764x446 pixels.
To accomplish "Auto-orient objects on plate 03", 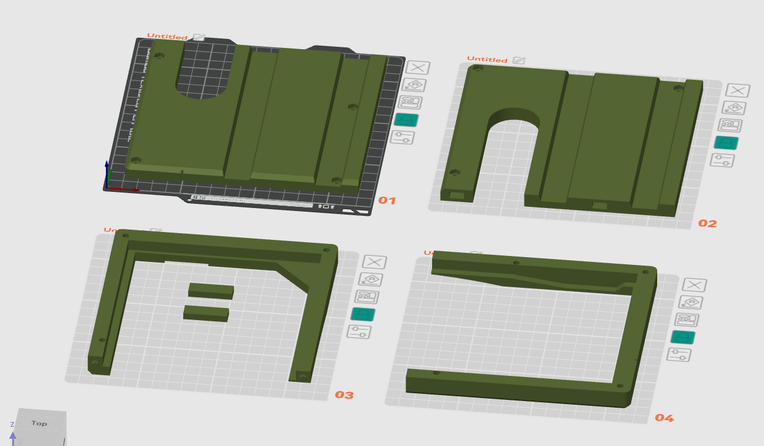I will pyautogui.click(x=371, y=279).
